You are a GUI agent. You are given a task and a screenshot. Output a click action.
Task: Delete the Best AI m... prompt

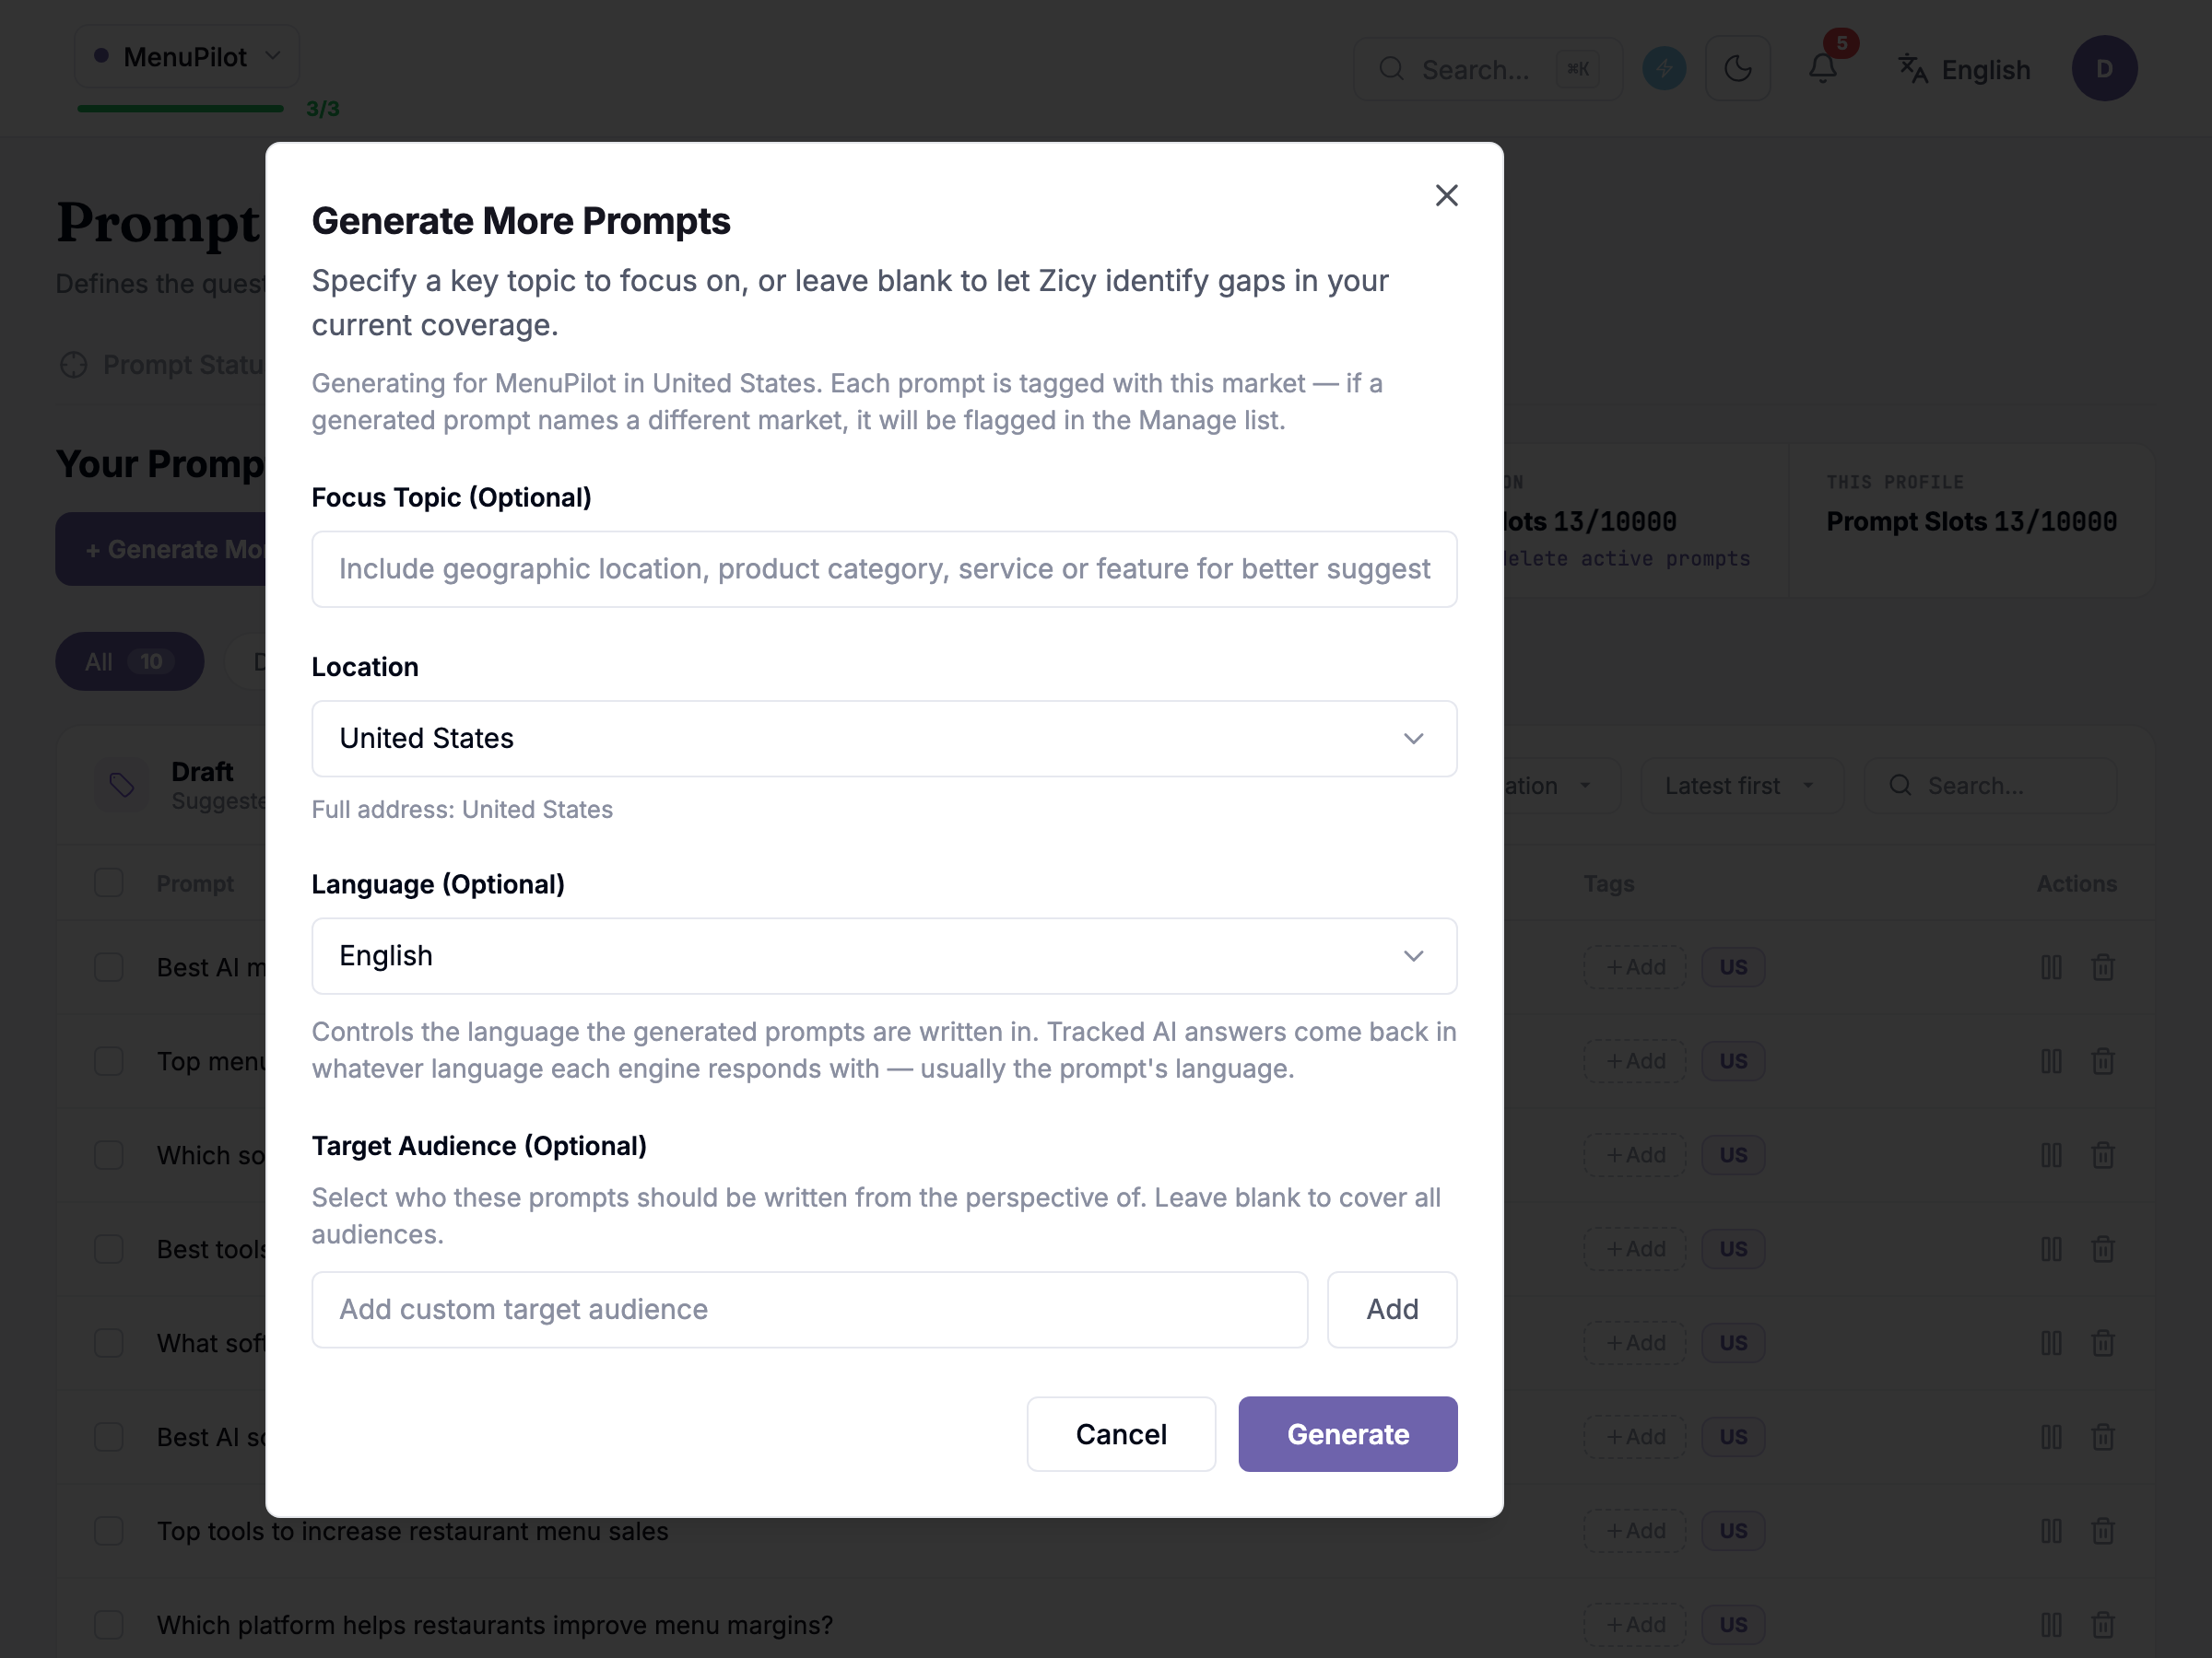coord(2103,967)
